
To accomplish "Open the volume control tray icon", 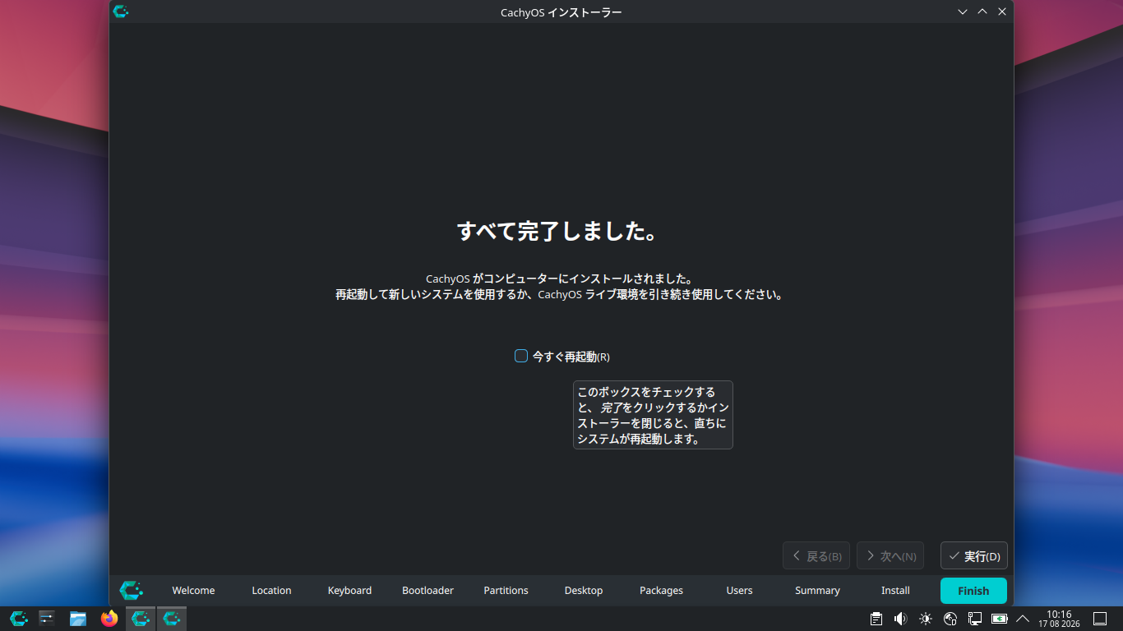I will tap(901, 619).
